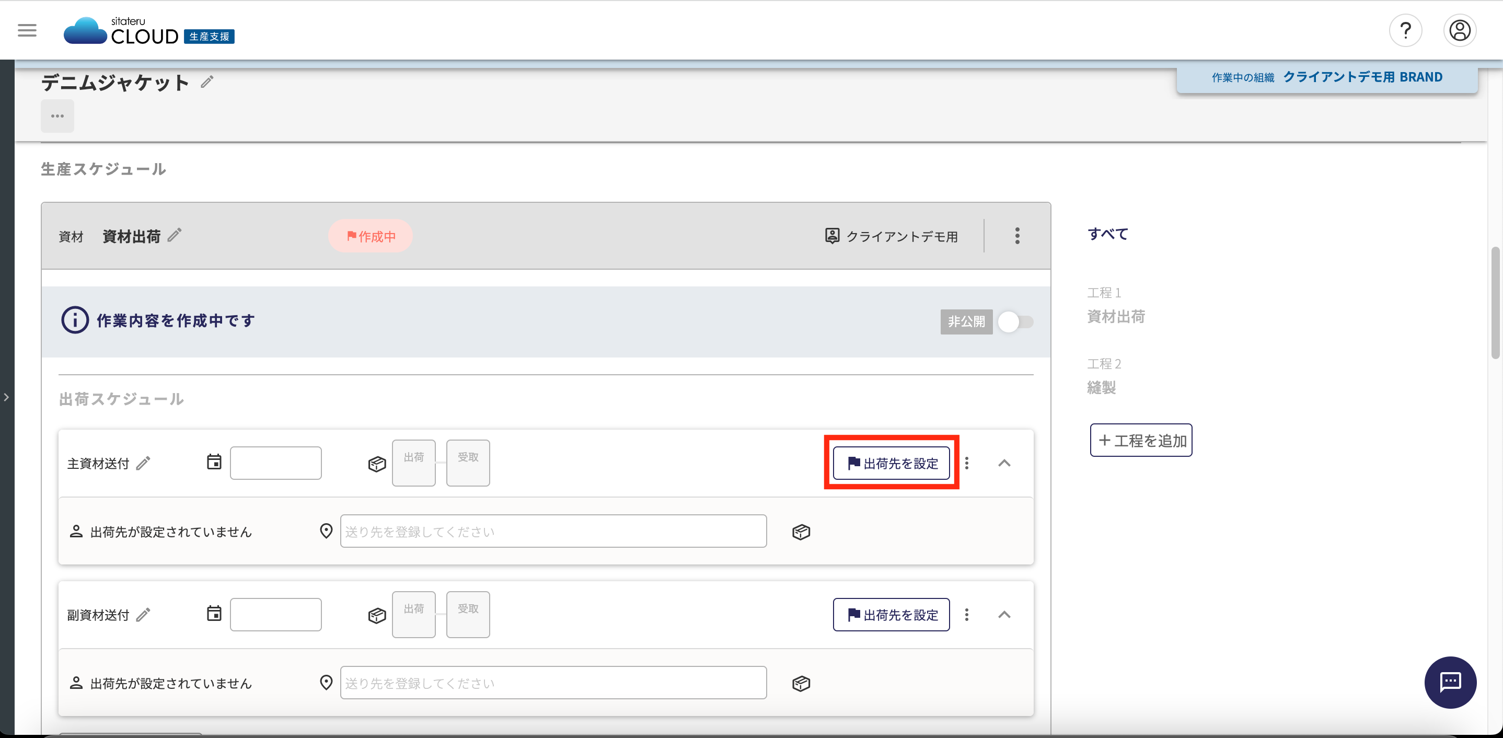This screenshot has width=1503, height=738.
Task: Click 出荷先を設定 for 副資材送付
Action: click(x=892, y=615)
